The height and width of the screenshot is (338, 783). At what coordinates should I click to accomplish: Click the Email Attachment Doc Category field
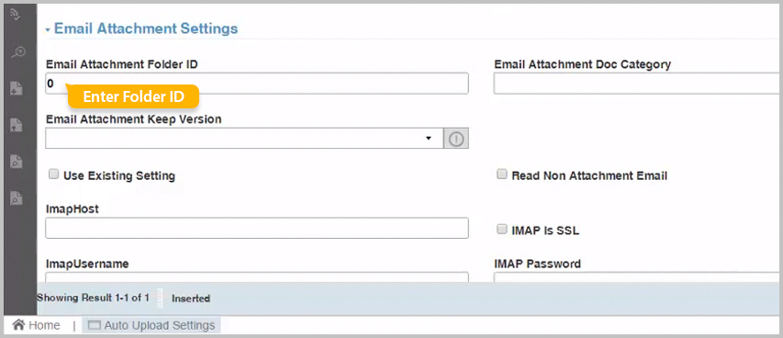pyautogui.click(x=637, y=84)
